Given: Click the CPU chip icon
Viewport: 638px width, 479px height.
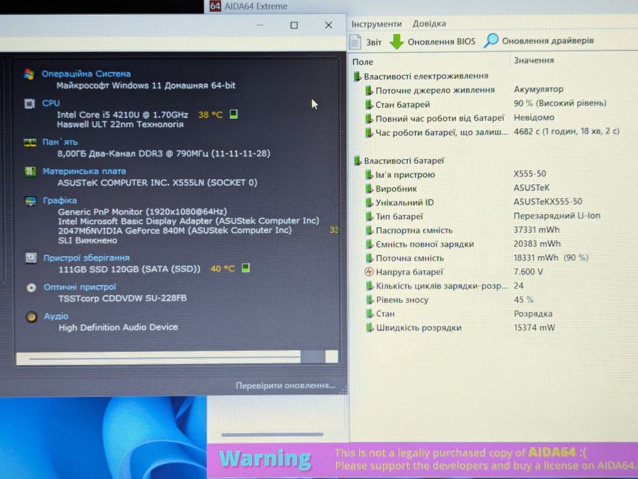Looking at the screenshot, I should point(29,104).
